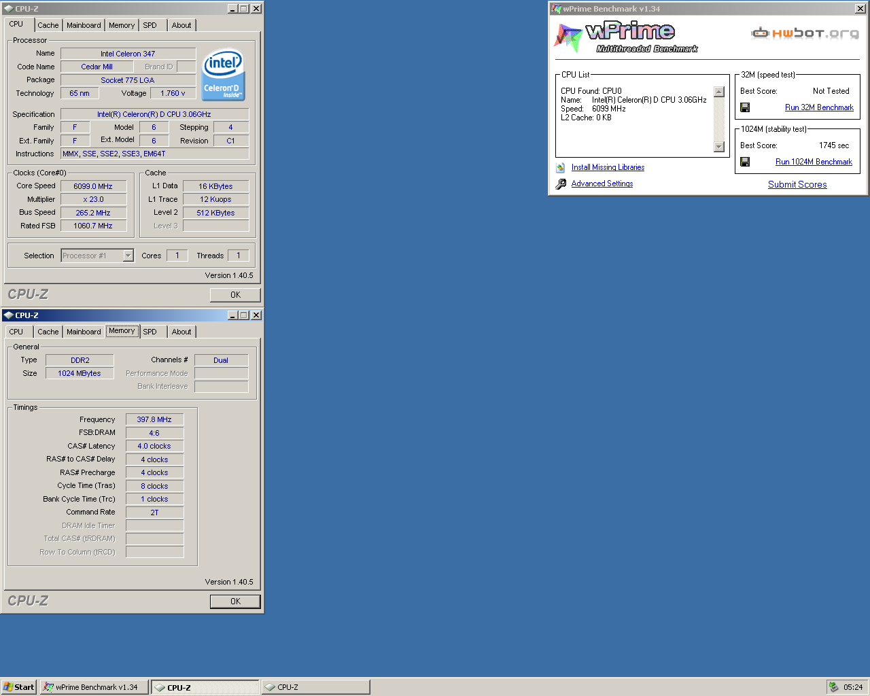Click the Threads count field

click(238, 256)
